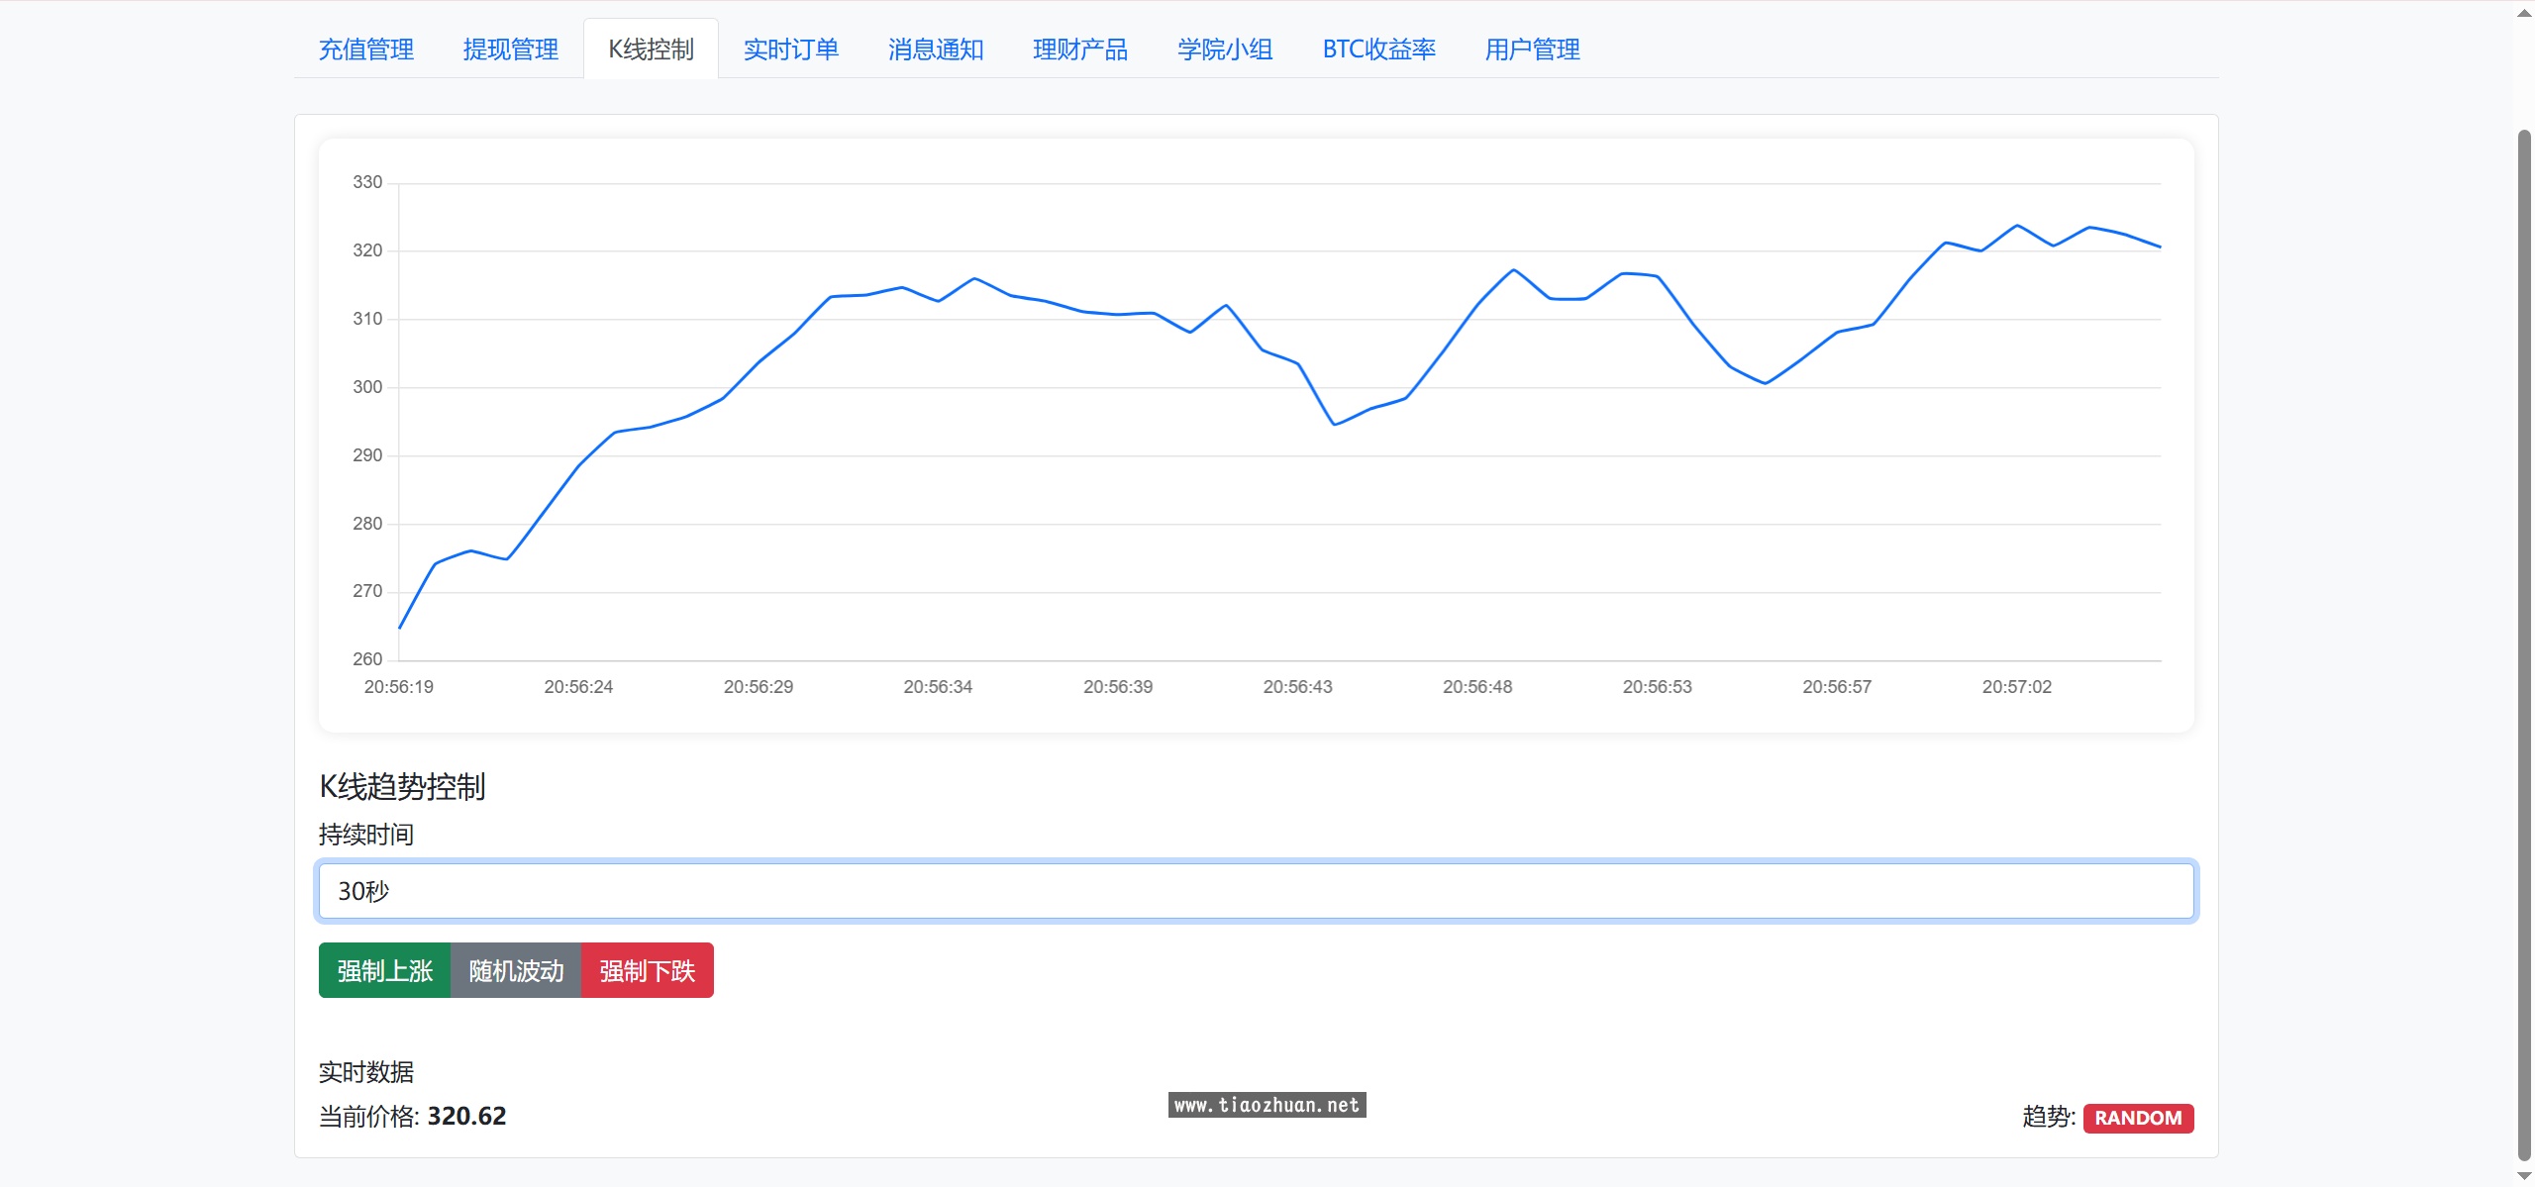The height and width of the screenshot is (1187, 2535).
Task: Click the page scrollbar up arrow
Action: click(x=2524, y=12)
